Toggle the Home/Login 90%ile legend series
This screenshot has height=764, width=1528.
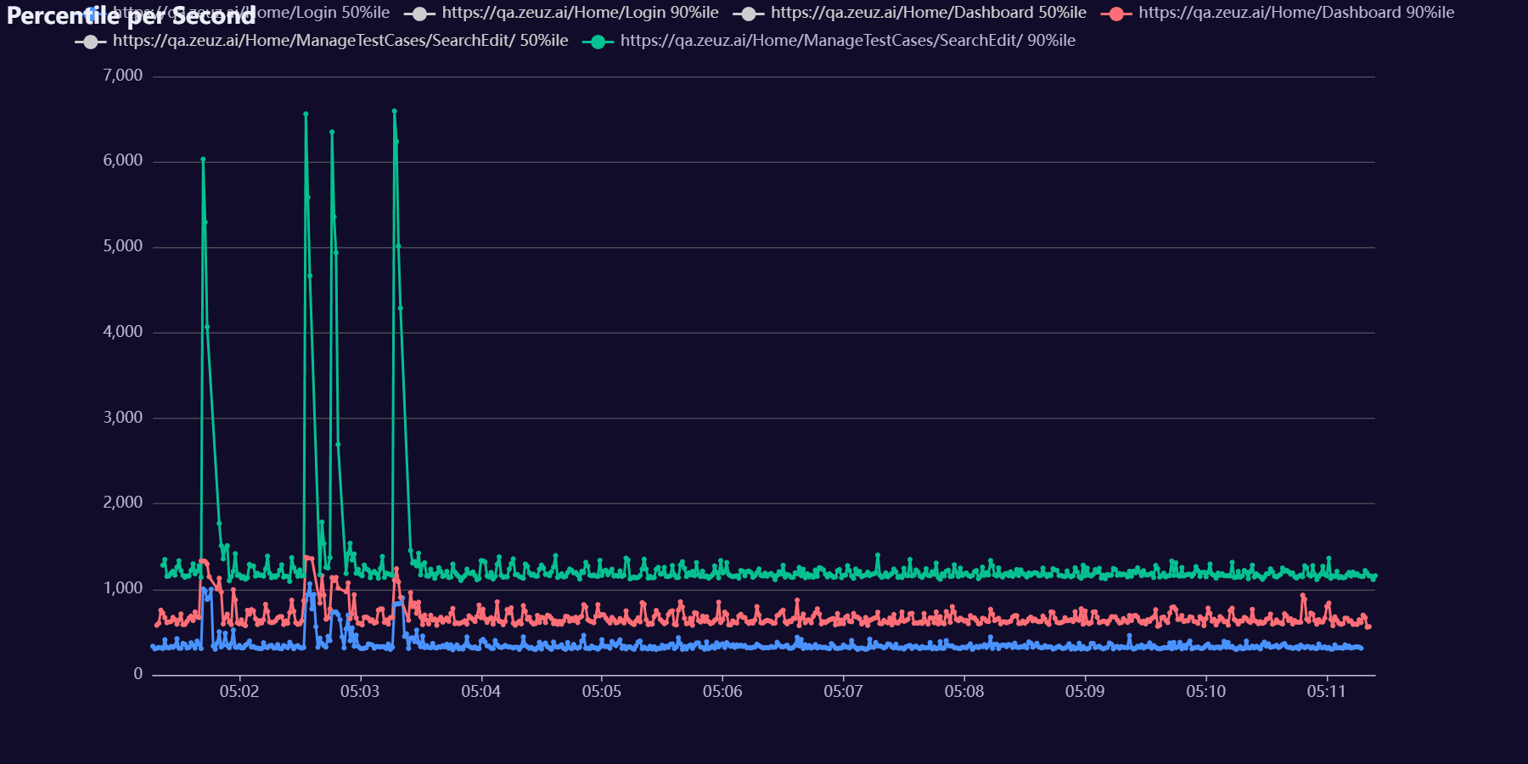pyautogui.click(x=561, y=13)
